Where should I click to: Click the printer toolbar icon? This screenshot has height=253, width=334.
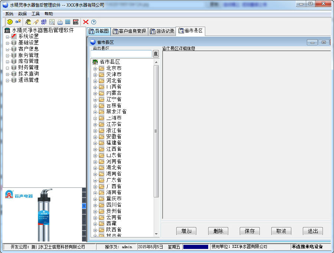click(60, 22)
